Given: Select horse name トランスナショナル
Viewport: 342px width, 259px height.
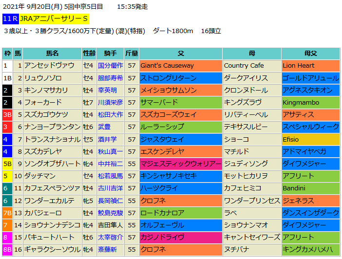Looking at the screenshot, I should click(52, 139).
